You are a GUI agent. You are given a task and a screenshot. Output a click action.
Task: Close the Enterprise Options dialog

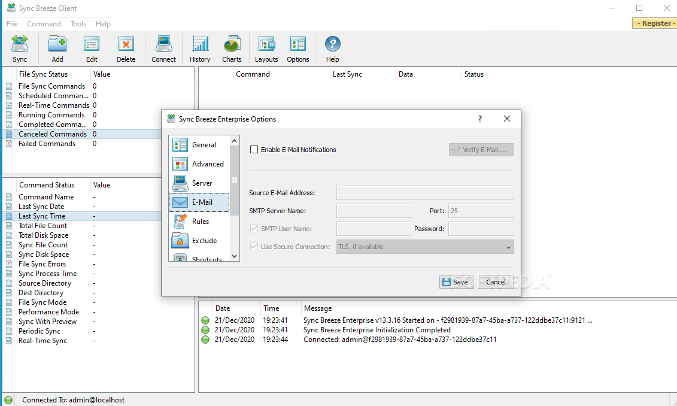click(507, 119)
